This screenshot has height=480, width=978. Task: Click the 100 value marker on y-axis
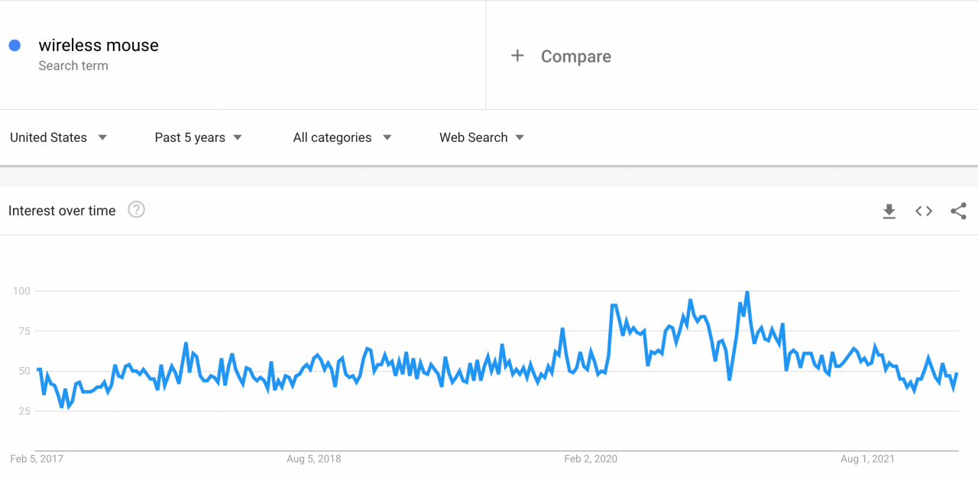point(22,291)
